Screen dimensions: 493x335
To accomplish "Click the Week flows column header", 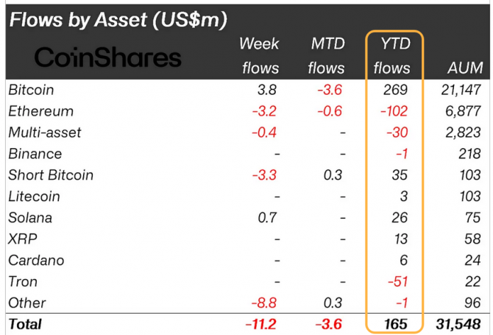I will 260,56.
